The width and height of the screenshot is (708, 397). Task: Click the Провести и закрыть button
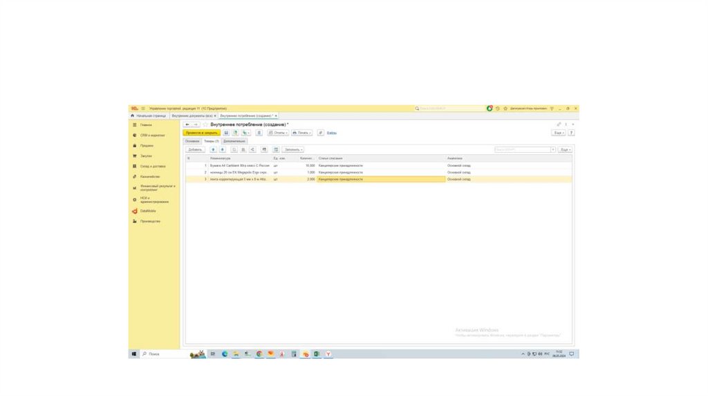[x=201, y=133]
